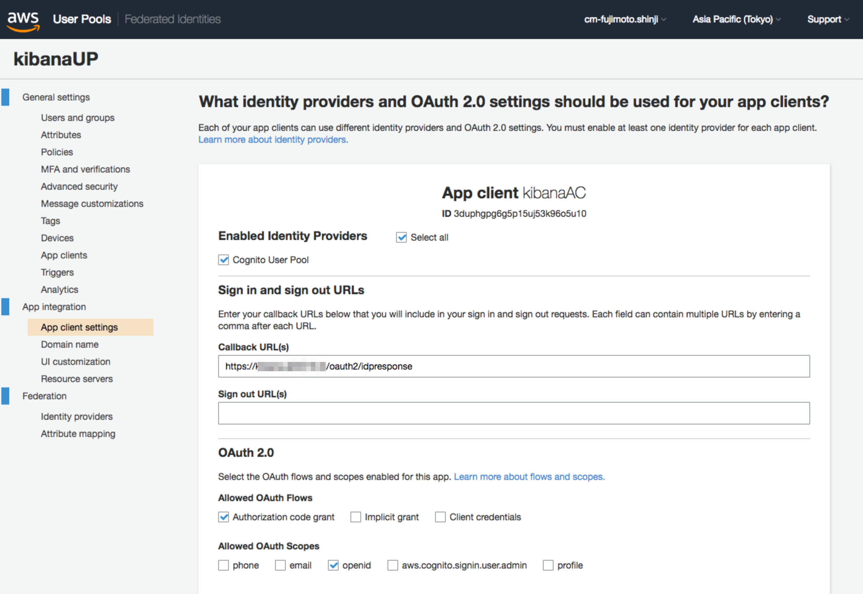Image resolution: width=863 pixels, height=594 pixels.
Task: Open the cm-fujimoto.shinji account dropdown
Action: click(624, 20)
